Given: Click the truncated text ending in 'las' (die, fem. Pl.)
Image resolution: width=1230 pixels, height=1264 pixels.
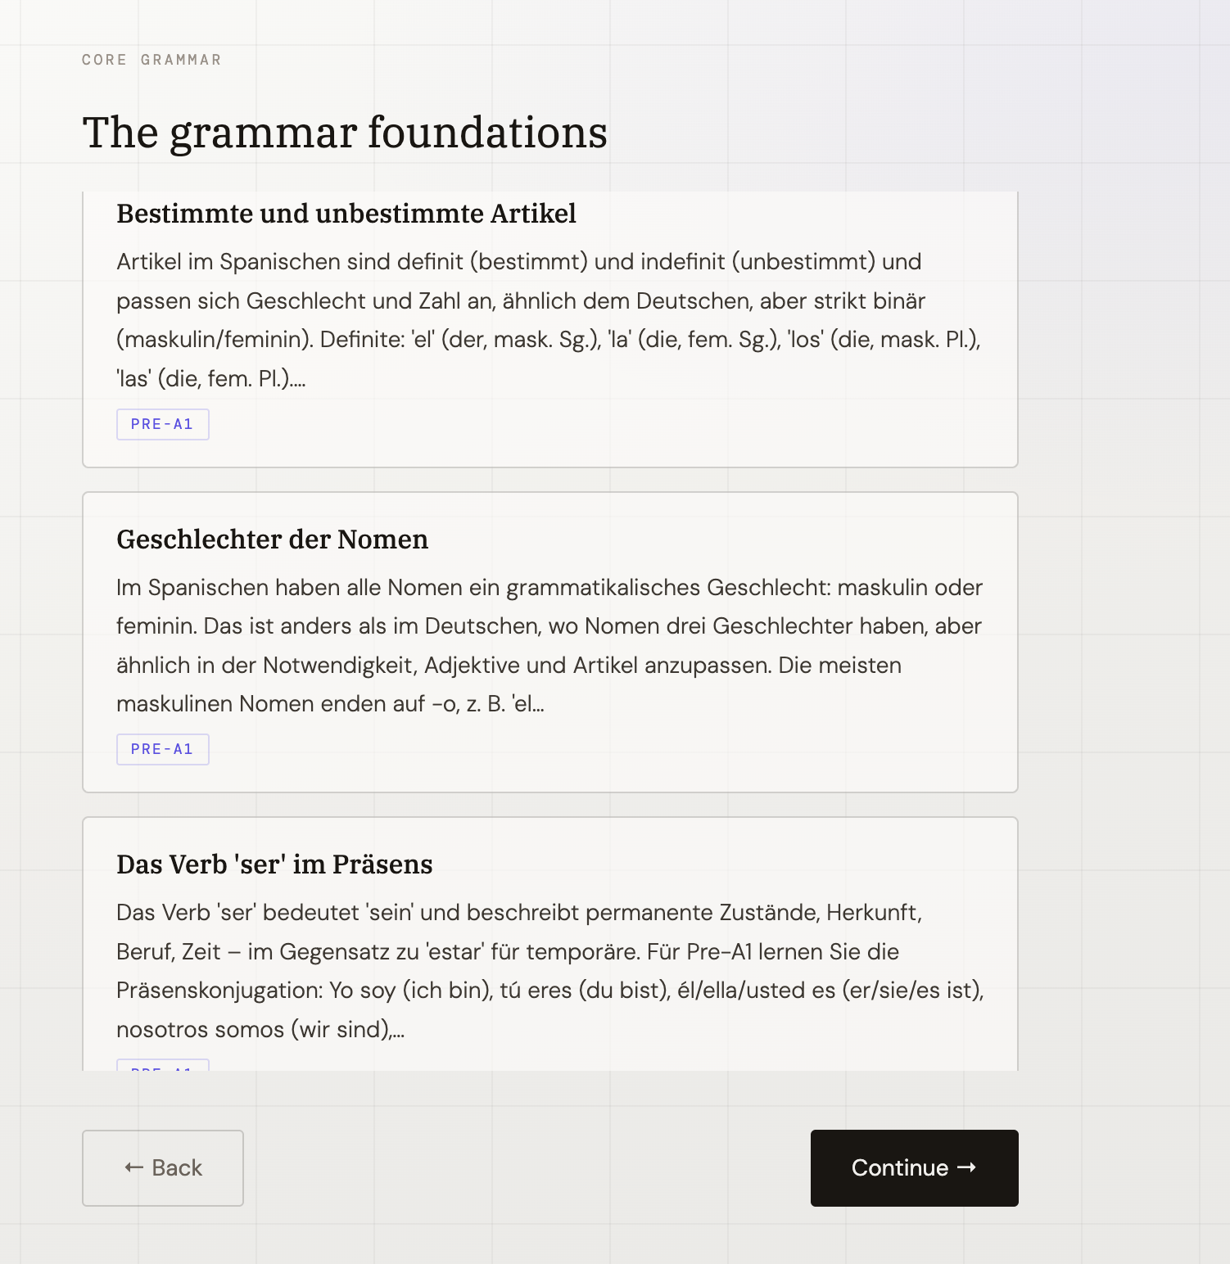Looking at the screenshot, I should click(x=211, y=378).
